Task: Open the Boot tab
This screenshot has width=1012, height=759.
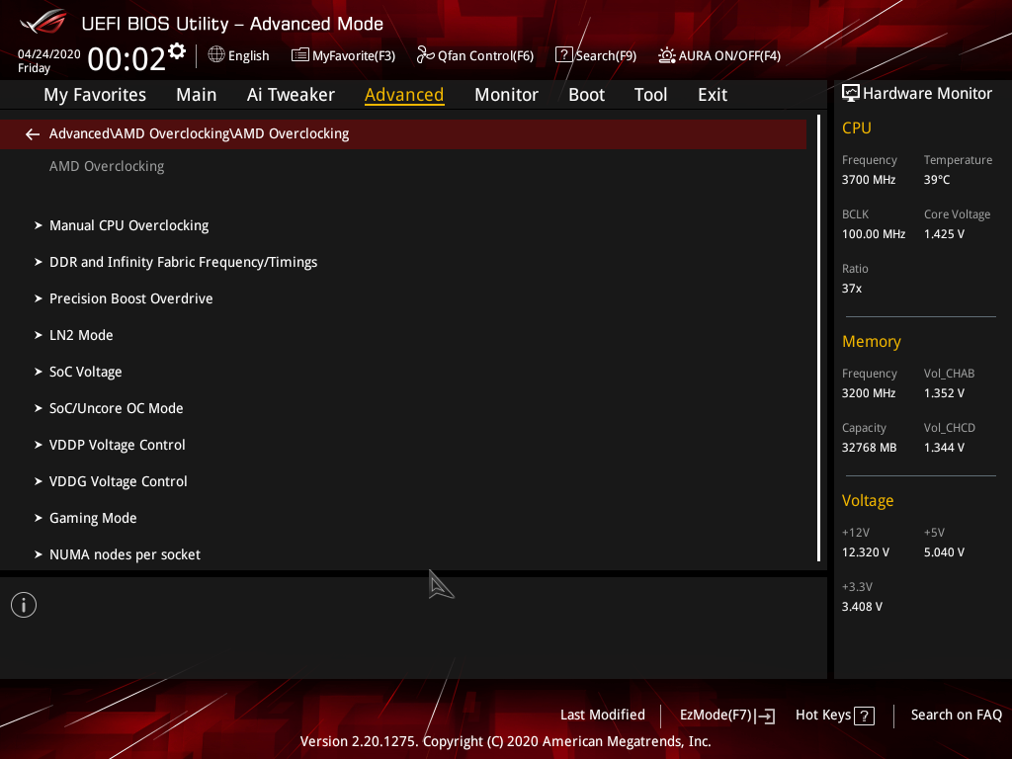Action: point(586,95)
